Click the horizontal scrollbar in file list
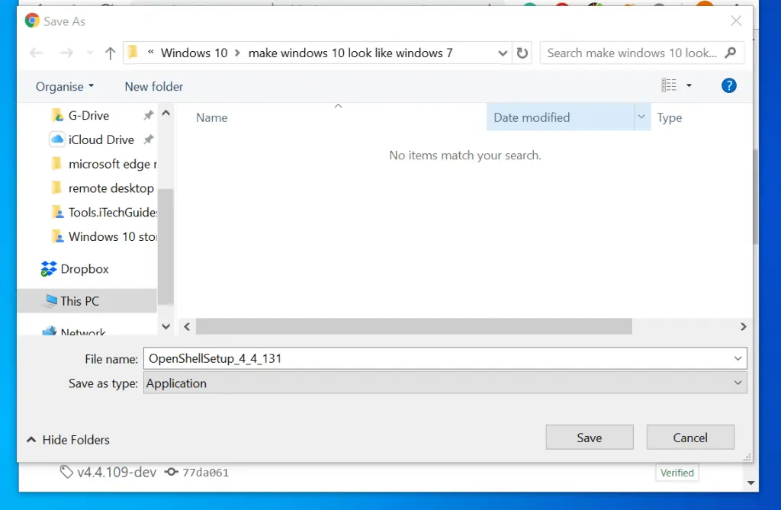The height and width of the screenshot is (510, 781). pos(414,326)
